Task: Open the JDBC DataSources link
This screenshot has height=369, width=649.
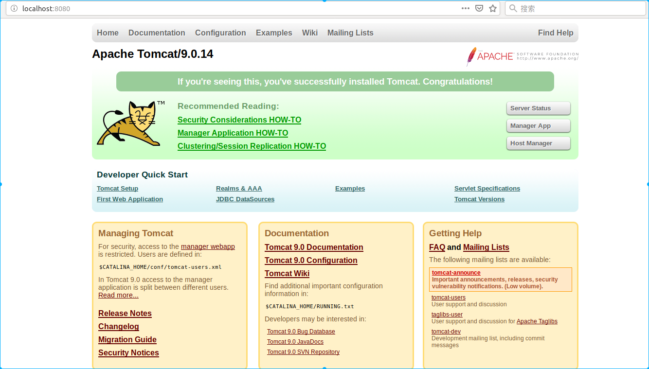Action: (245, 199)
